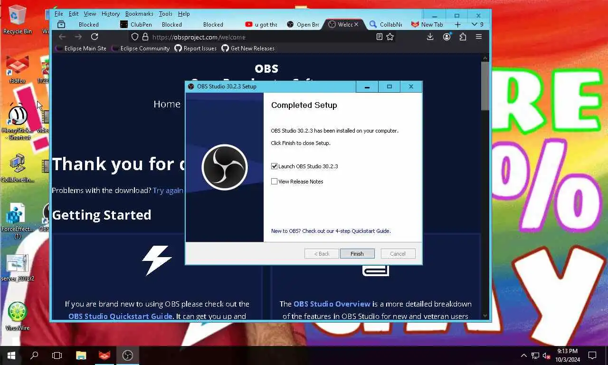Viewport: 608px width, 365px height.
Task: Switch to the Open Bro browser tab
Action: pos(303,24)
